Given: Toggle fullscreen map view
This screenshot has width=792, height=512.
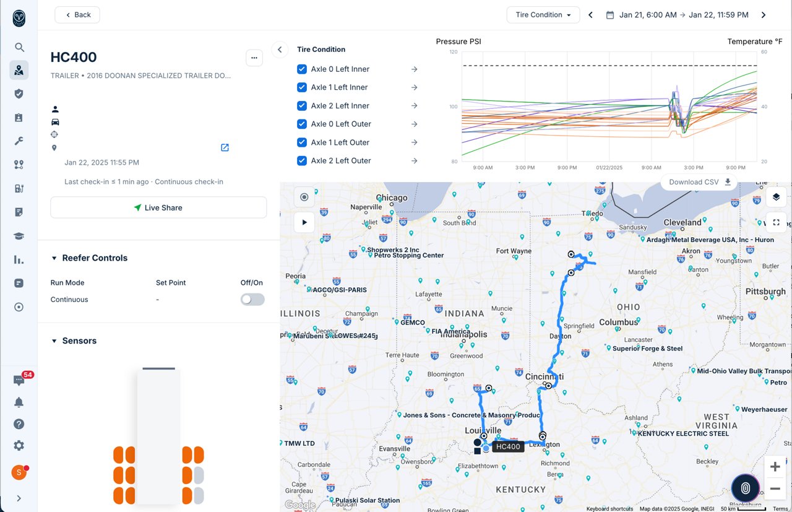Looking at the screenshot, I should (776, 222).
